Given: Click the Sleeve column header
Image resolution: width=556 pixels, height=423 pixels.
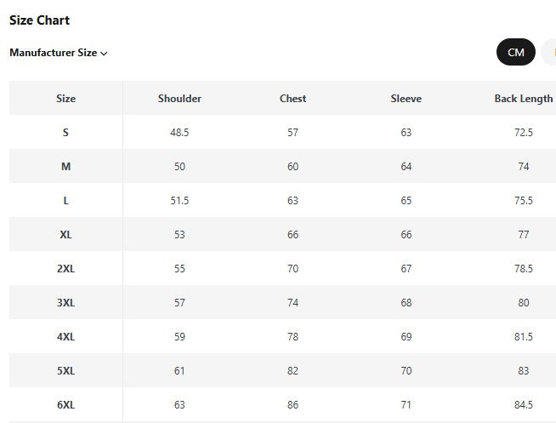Looking at the screenshot, I should coord(406,98).
